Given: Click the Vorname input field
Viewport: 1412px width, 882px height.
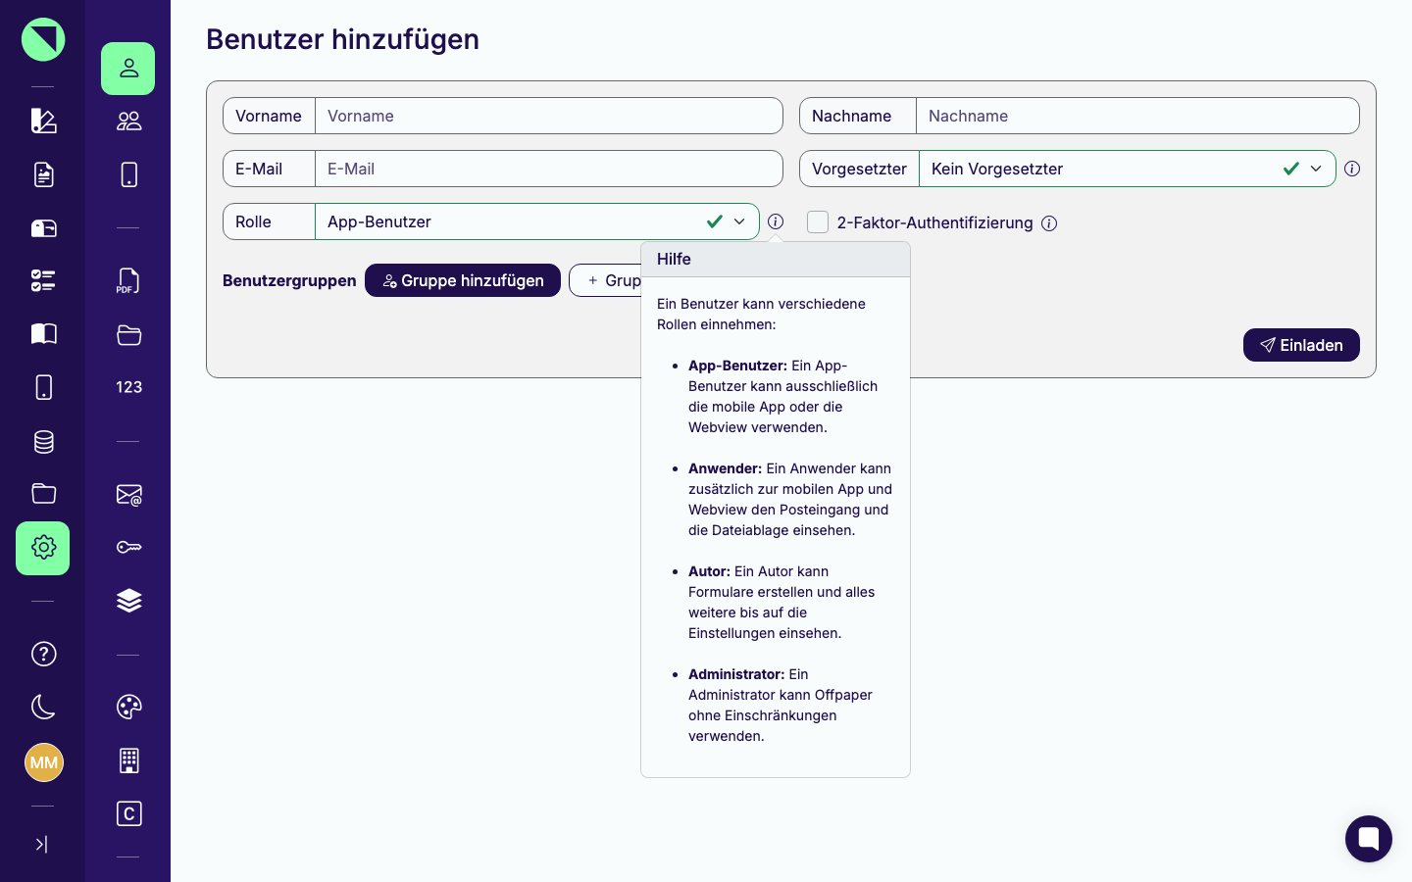Looking at the screenshot, I should (548, 116).
